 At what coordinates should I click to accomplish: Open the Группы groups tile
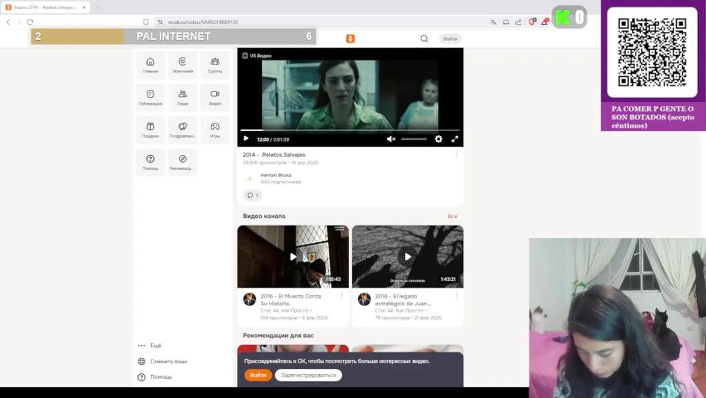215,65
